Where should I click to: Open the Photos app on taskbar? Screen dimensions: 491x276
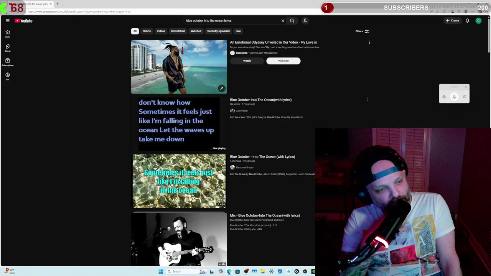pos(280,271)
